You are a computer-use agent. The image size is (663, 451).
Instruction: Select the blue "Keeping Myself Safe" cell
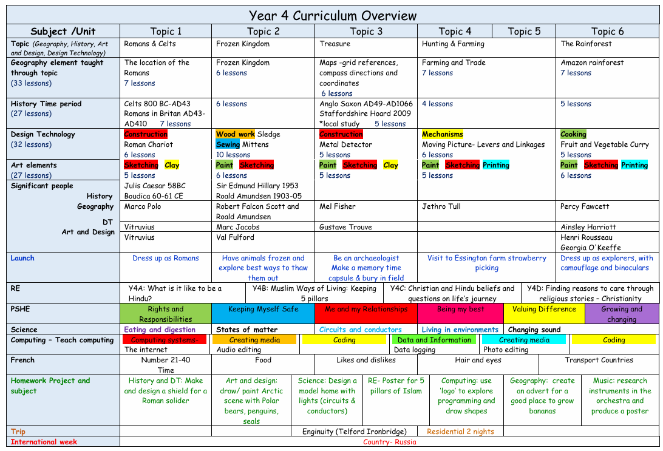[x=263, y=310]
